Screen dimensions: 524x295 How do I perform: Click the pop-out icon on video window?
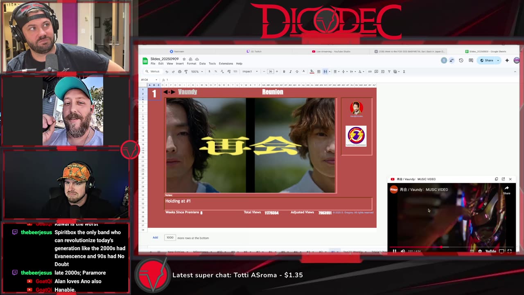[x=503, y=179]
